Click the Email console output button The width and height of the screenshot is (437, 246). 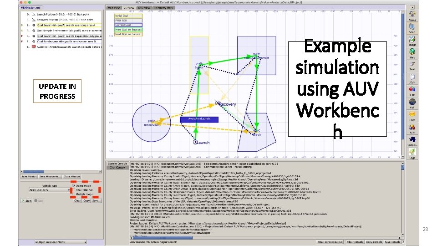tap(330, 242)
